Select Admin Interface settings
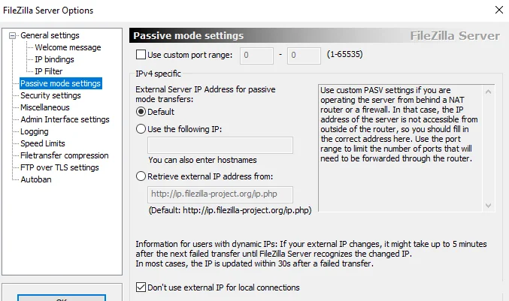This screenshot has height=301, width=509. pyautogui.click(x=65, y=119)
